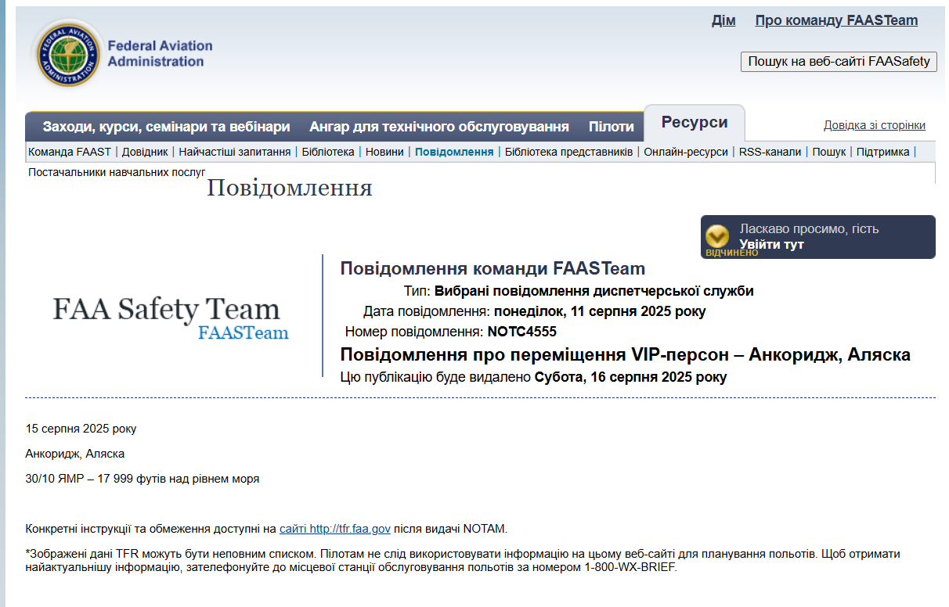Switch to Заходи, курси, семінари та вебінари tab
Image resolution: width=949 pixels, height=607 pixels.
tap(166, 127)
